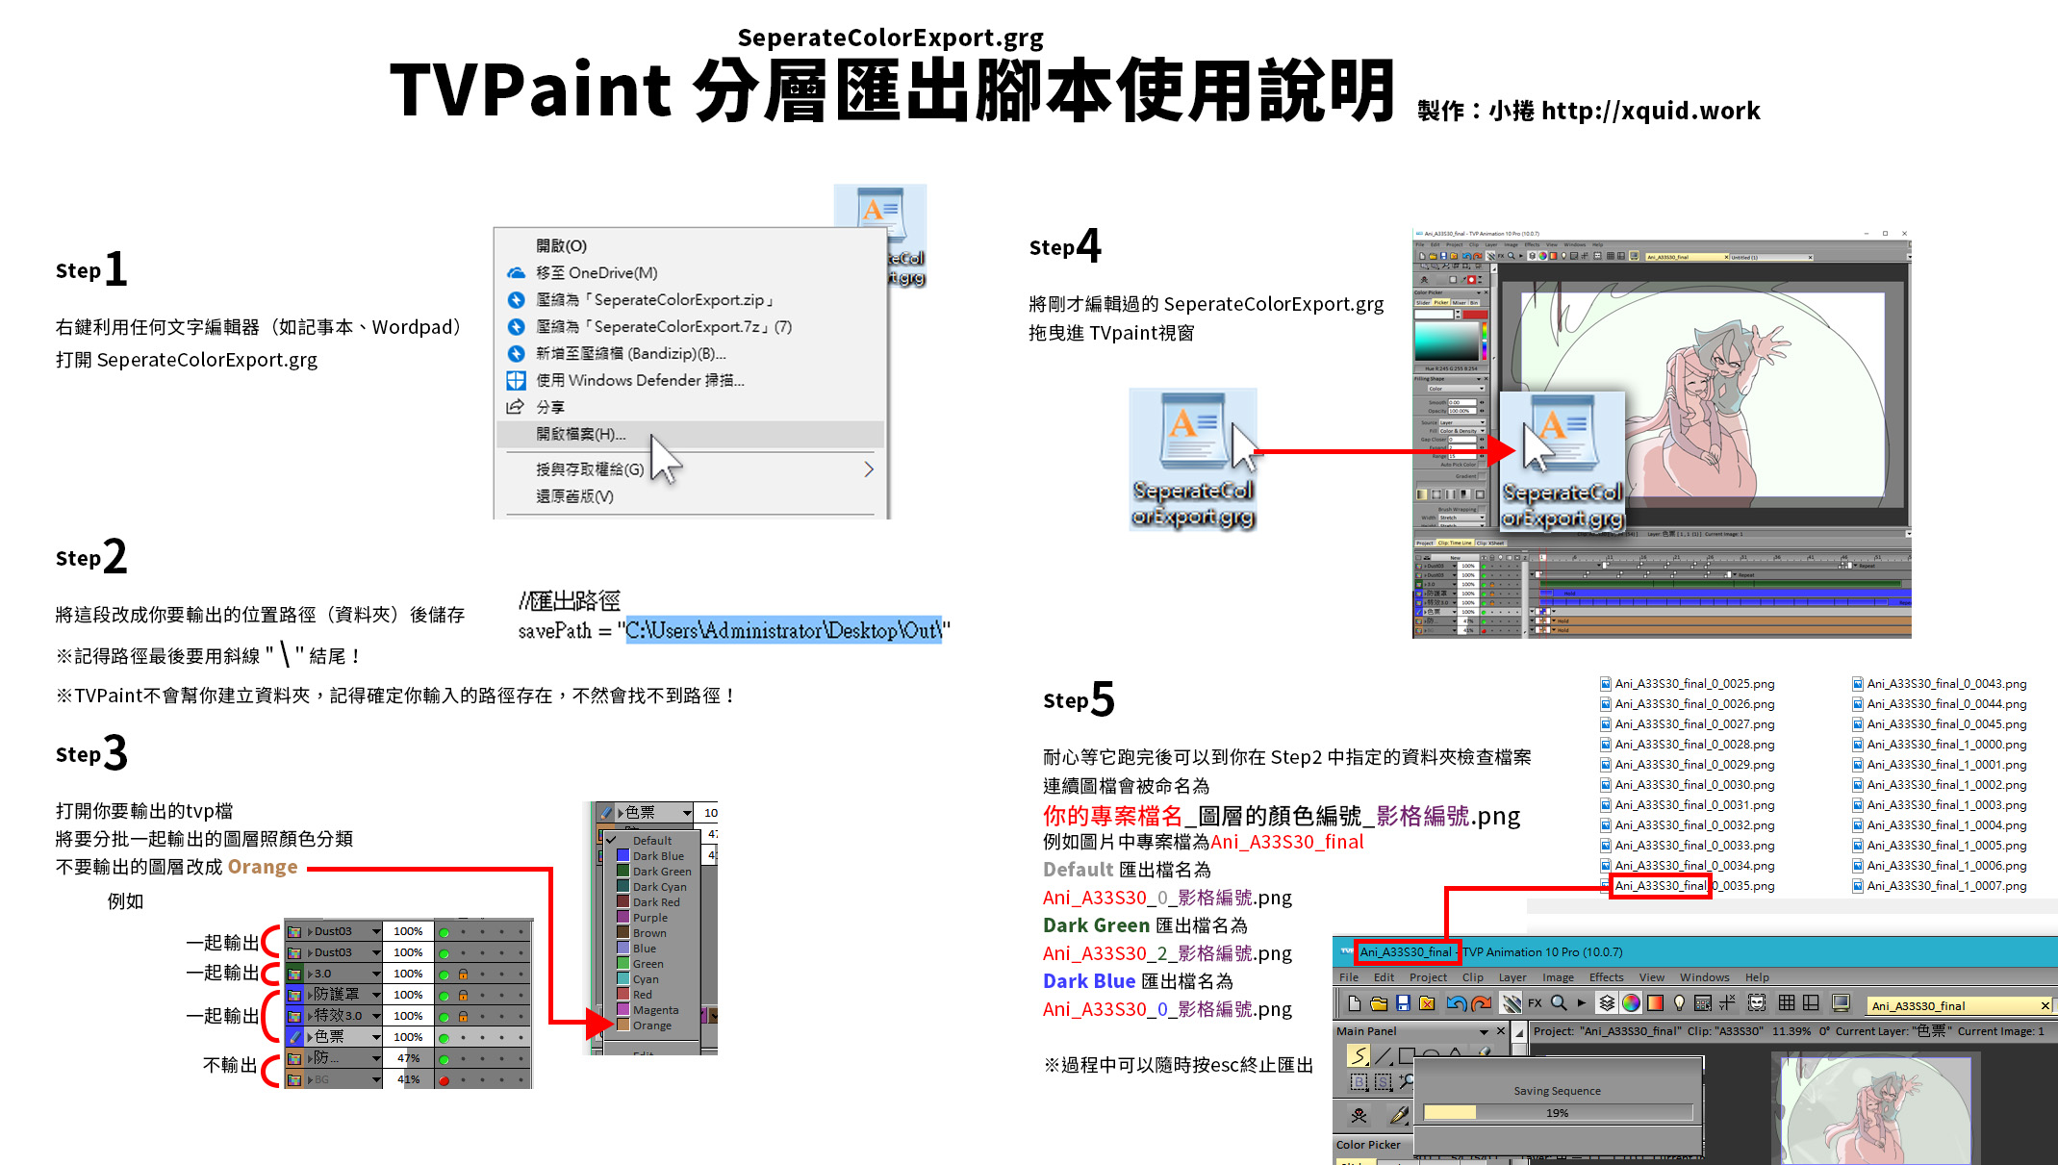Choose 開啟檔案(H)... in context menu

click(x=581, y=435)
